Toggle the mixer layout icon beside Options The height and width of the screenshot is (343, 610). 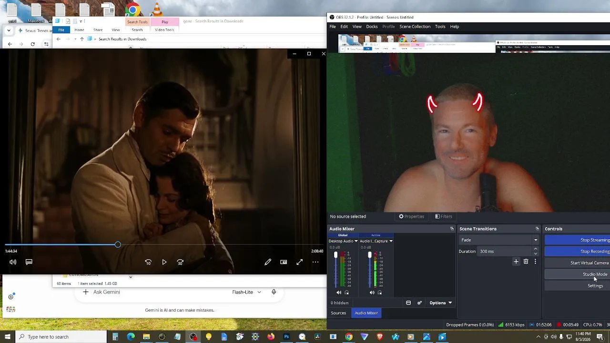pos(408,303)
